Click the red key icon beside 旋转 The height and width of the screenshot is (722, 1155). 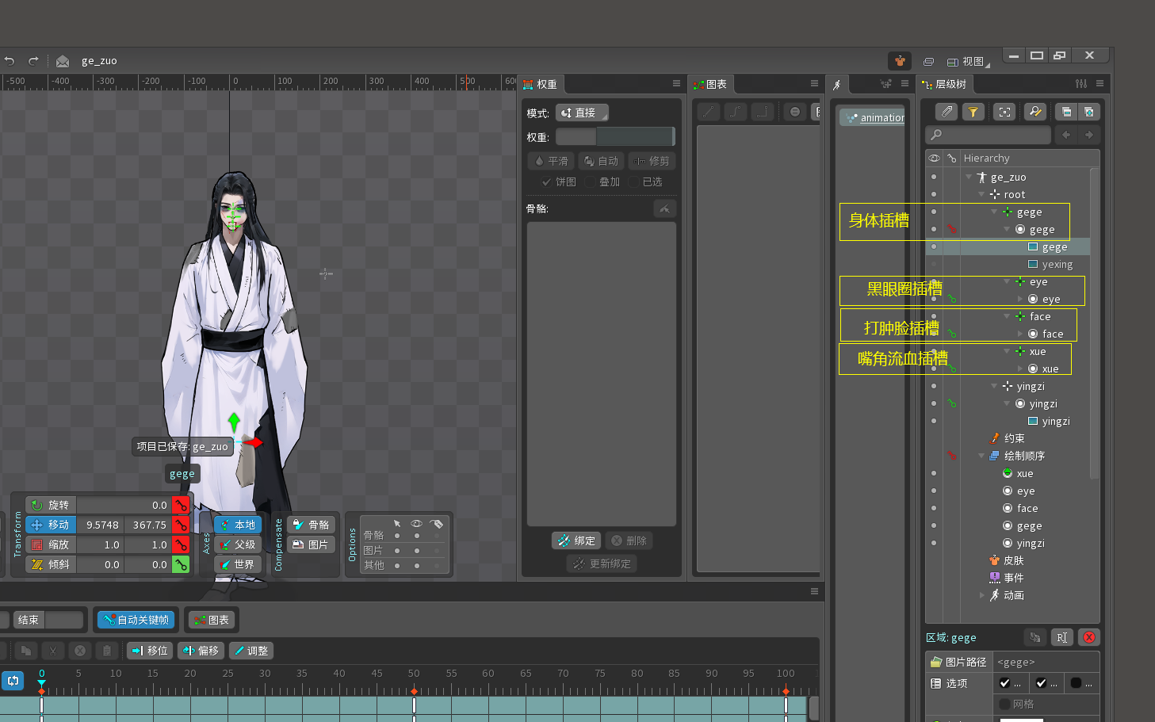[x=182, y=505]
